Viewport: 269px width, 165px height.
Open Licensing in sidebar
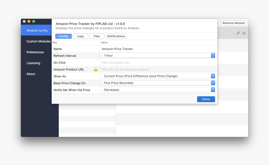tap(33, 63)
